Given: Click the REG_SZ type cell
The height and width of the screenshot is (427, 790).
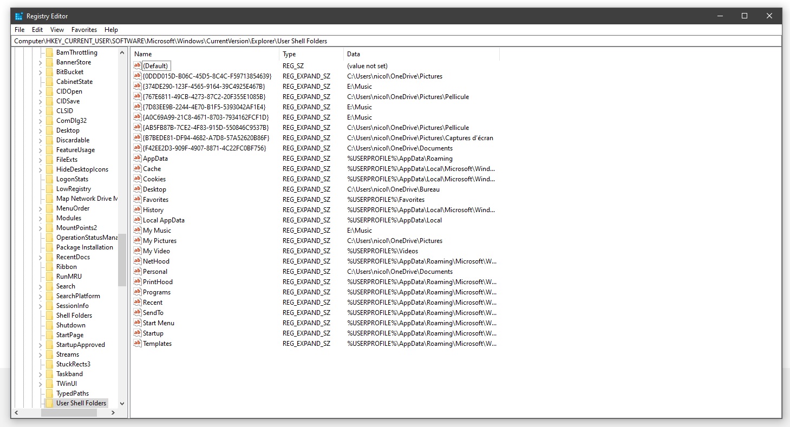Looking at the screenshot, I should (x=293, y=66).
